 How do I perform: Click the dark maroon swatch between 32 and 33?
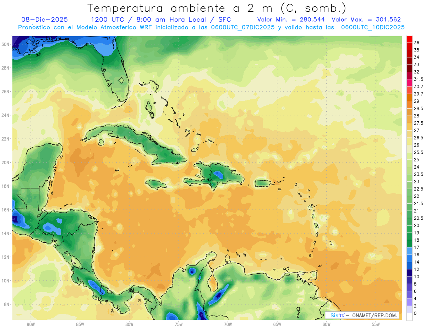(x=409, y=68)
